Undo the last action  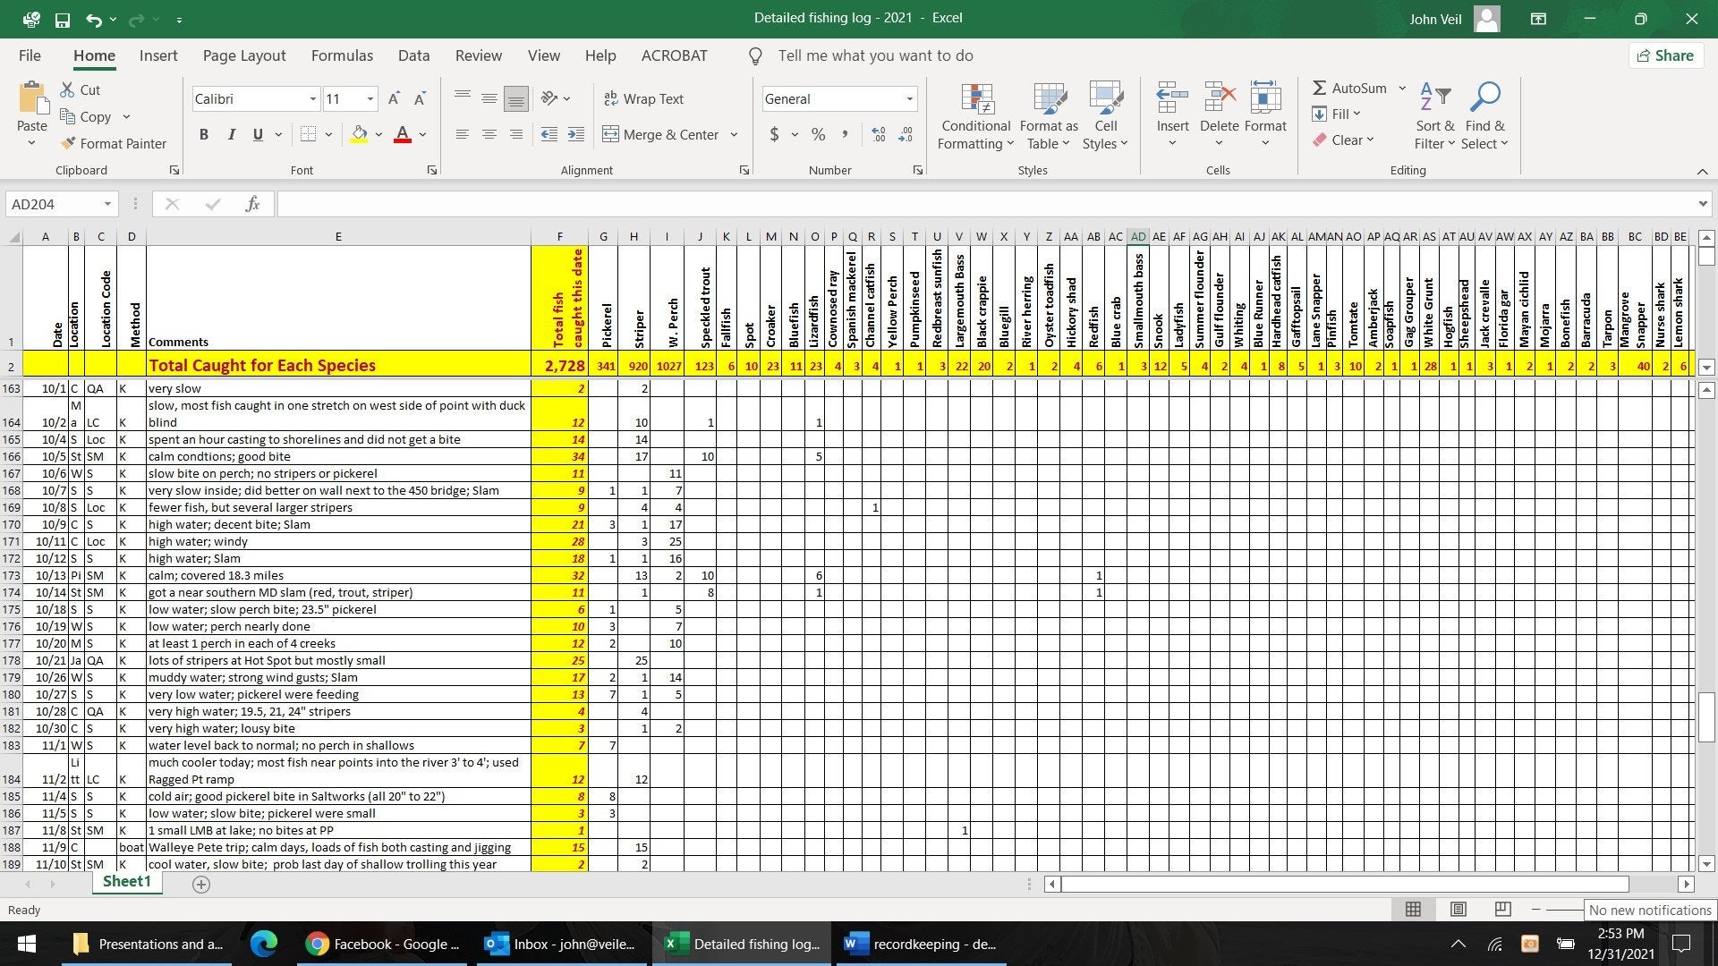coord(94,19)
